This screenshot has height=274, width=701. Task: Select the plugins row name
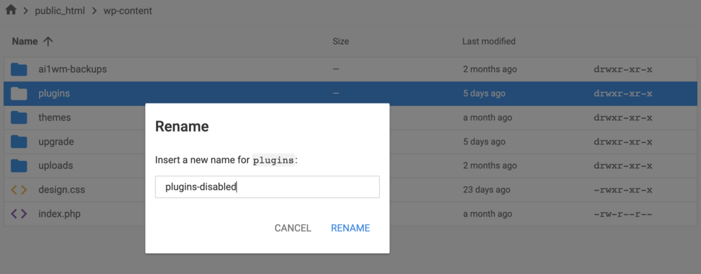[x=54, y=93]
